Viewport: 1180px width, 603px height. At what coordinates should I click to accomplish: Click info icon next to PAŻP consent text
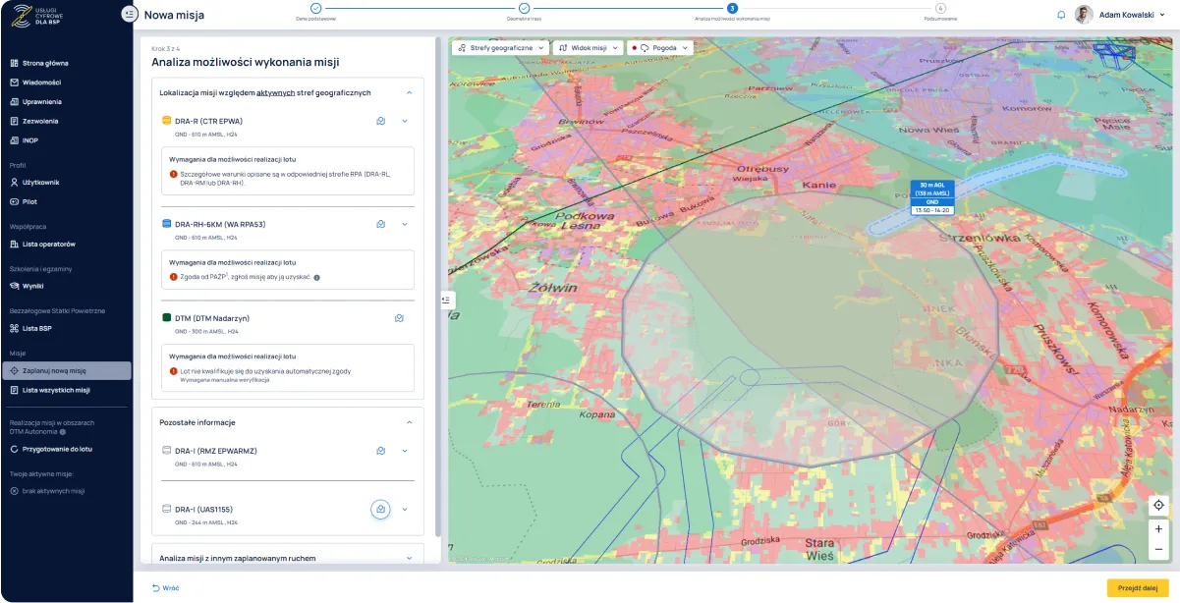click(316, 278)
